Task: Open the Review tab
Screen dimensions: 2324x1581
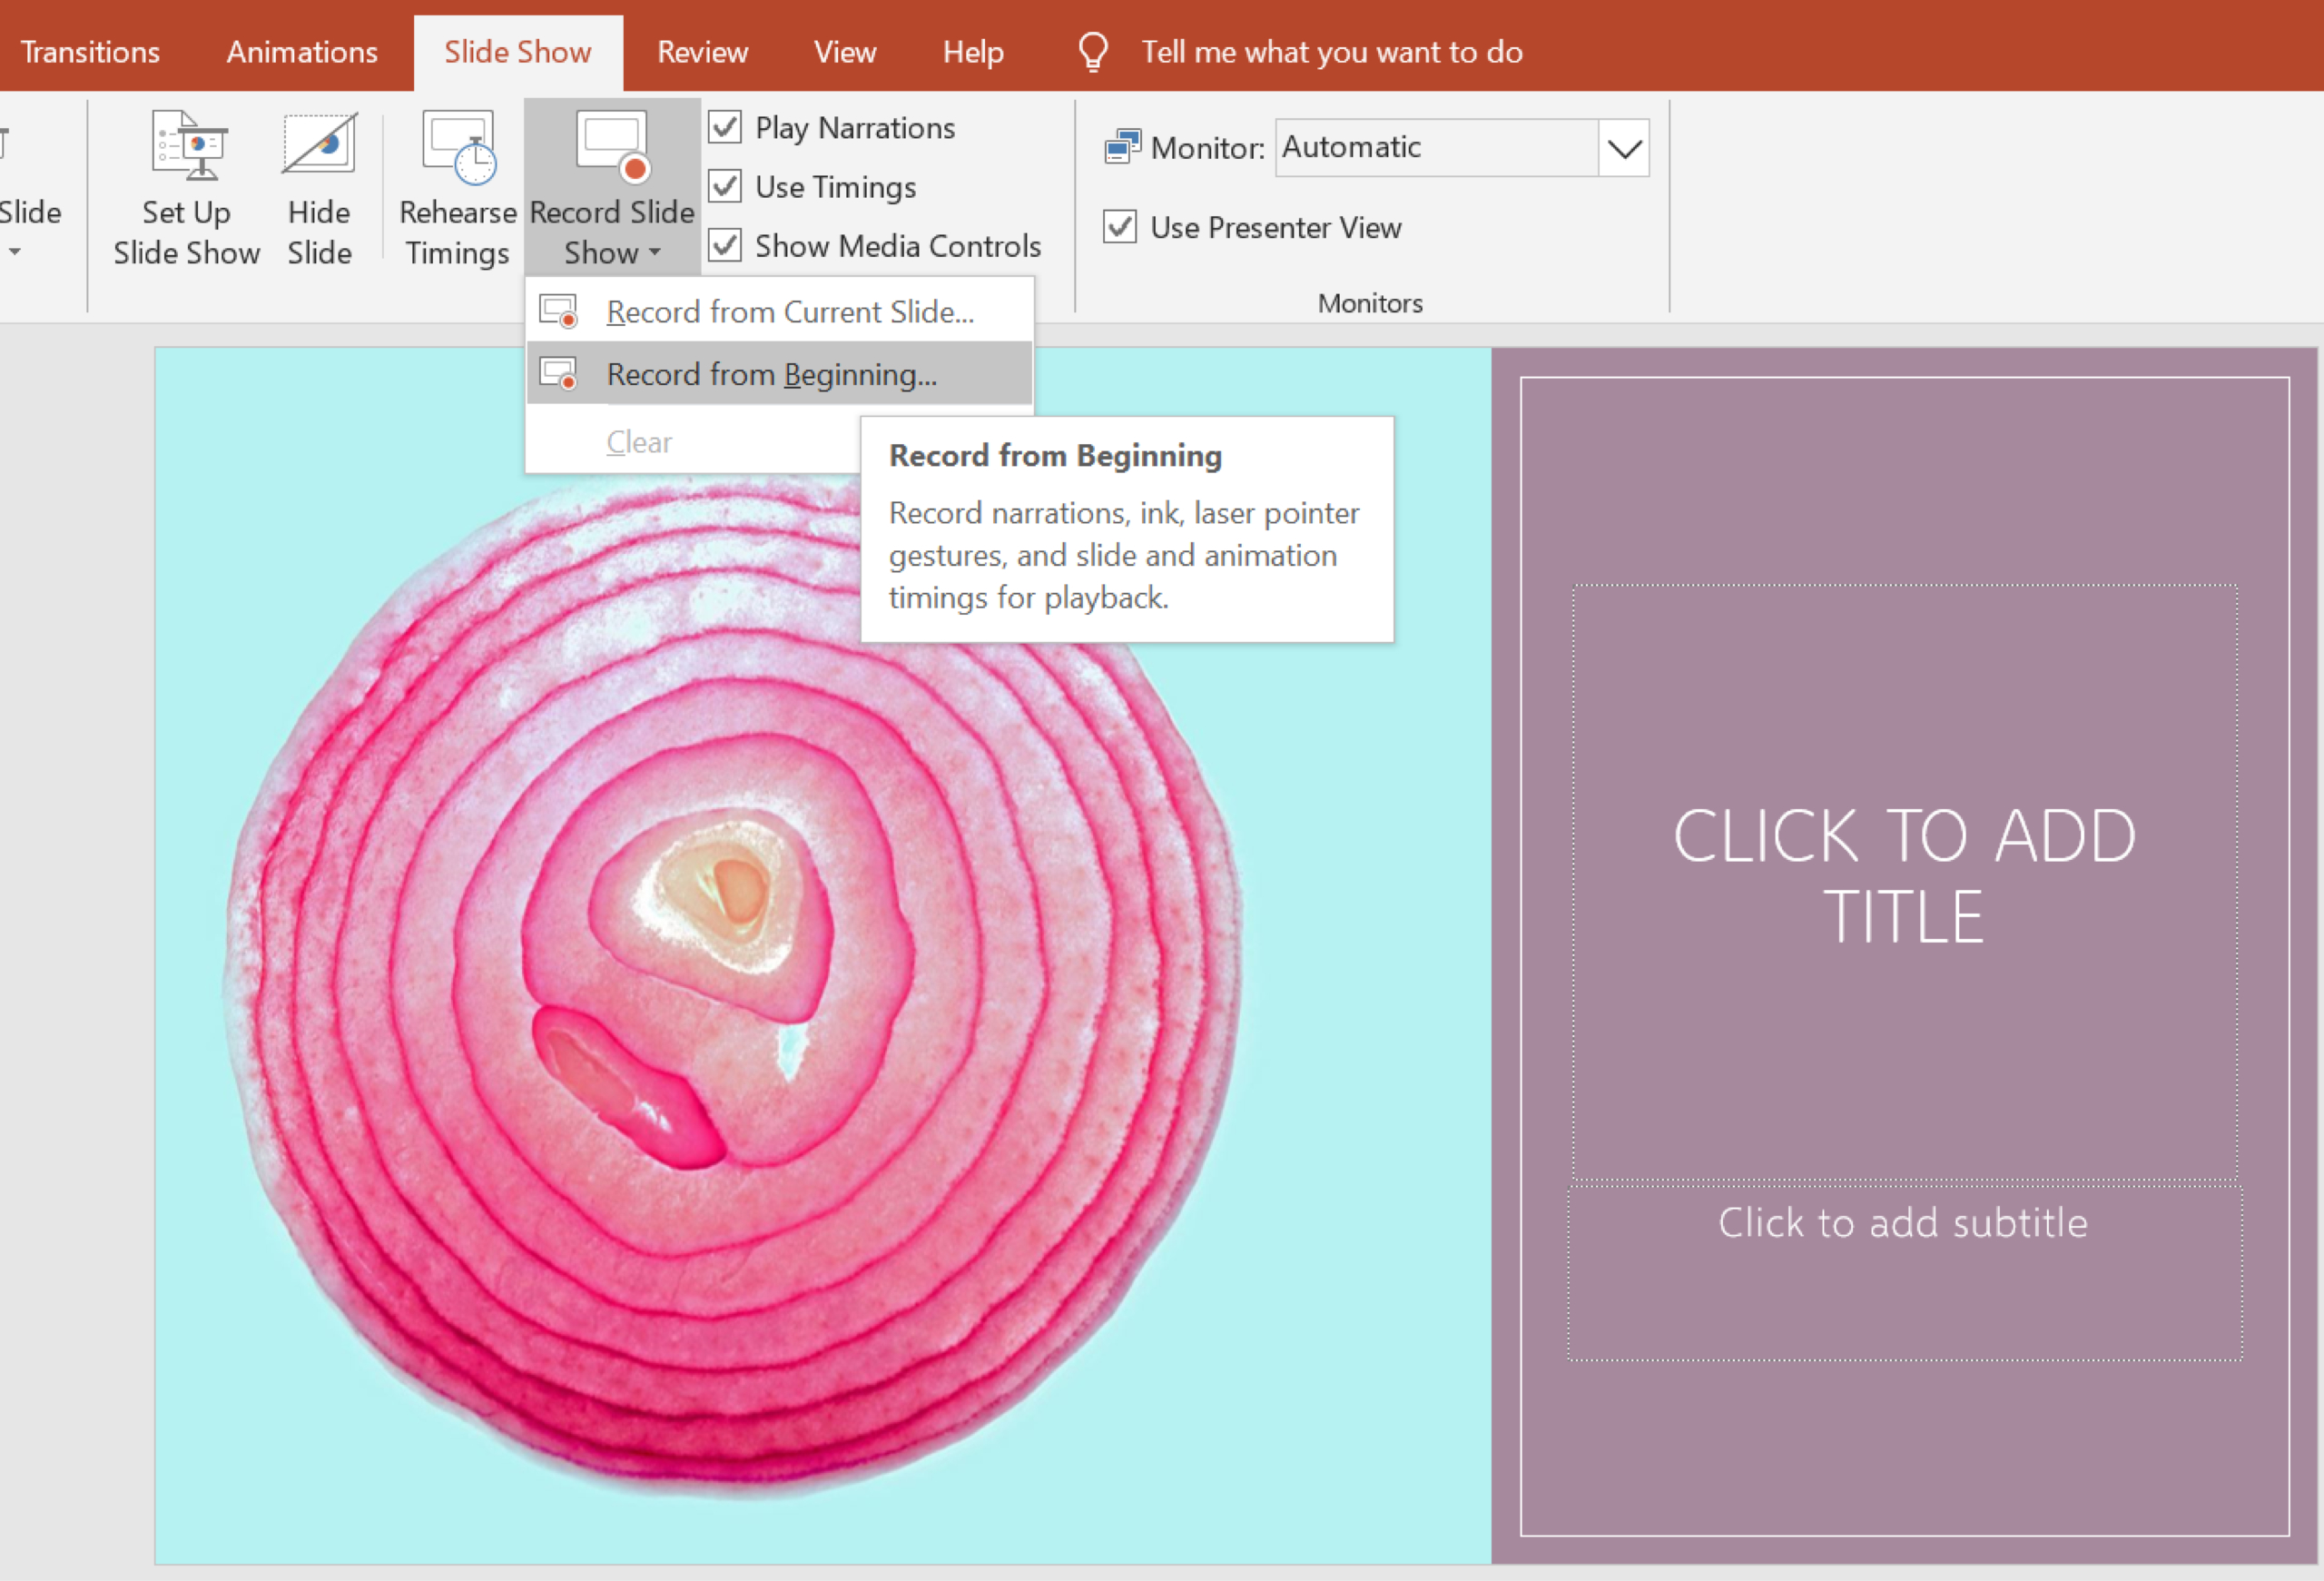Action: (x=702, y=52)
